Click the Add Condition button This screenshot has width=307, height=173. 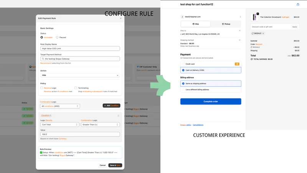click(111, 105)
